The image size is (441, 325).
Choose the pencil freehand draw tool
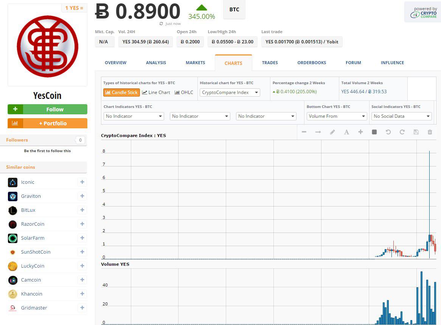(x=332, y=132)
